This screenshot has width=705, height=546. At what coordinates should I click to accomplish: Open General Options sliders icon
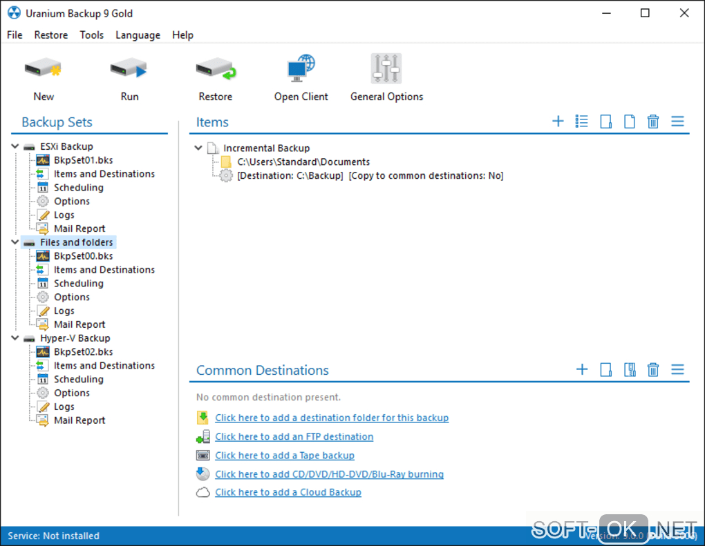(x=386, y=69)
